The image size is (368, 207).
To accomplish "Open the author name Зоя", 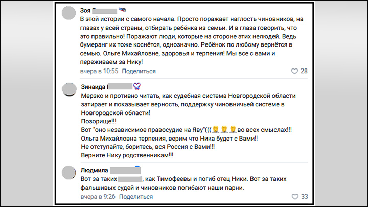I will click(85, 11).
